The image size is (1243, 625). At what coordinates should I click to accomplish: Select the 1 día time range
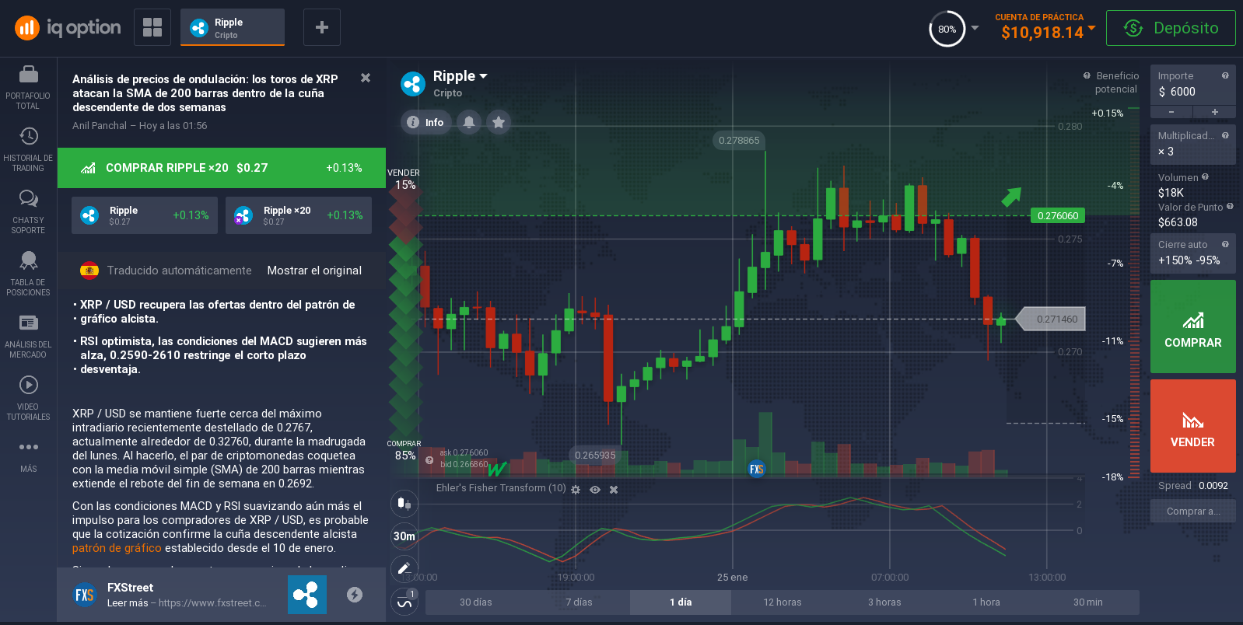pos(681,602)
